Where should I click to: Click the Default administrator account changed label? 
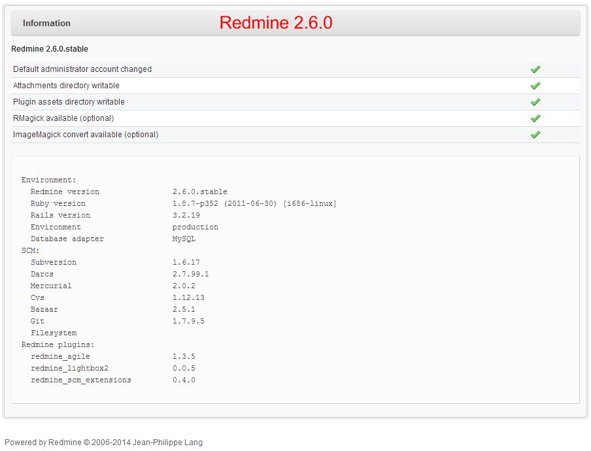(x=82, y=69)
